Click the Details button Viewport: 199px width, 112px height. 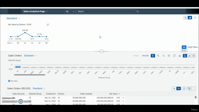coord(136,56)
